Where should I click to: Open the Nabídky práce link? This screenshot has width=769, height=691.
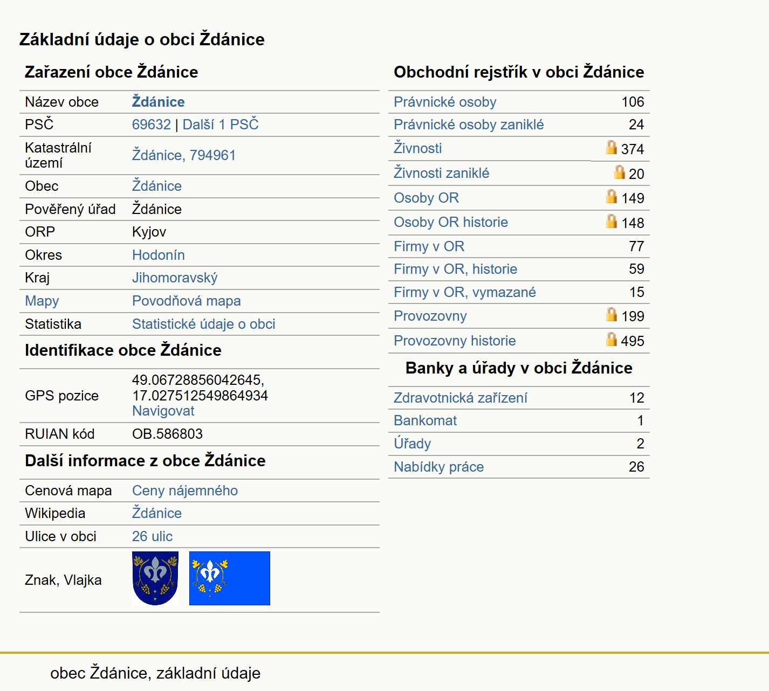[439, 467]
